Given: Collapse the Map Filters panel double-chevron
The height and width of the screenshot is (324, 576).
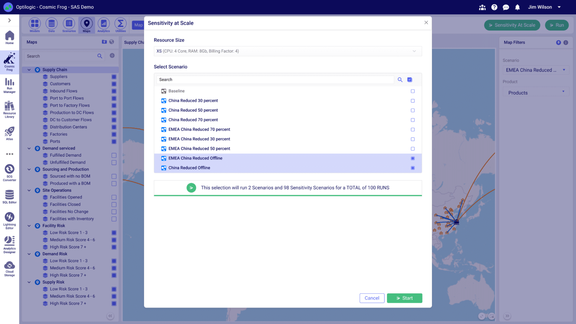Looking at the screenshot, I should (x=507, y=316).
